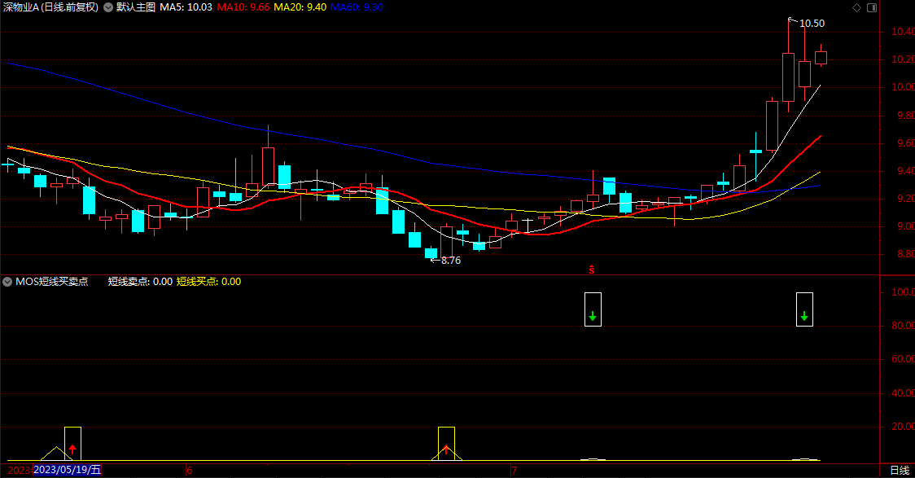Select the MA5: 10.03 moving average label
The width and height of the screenshot is (915, 478).
[x=186, y=7]
